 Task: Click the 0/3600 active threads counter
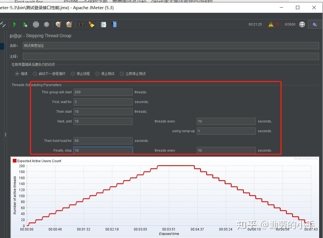(x=290, y=24)
